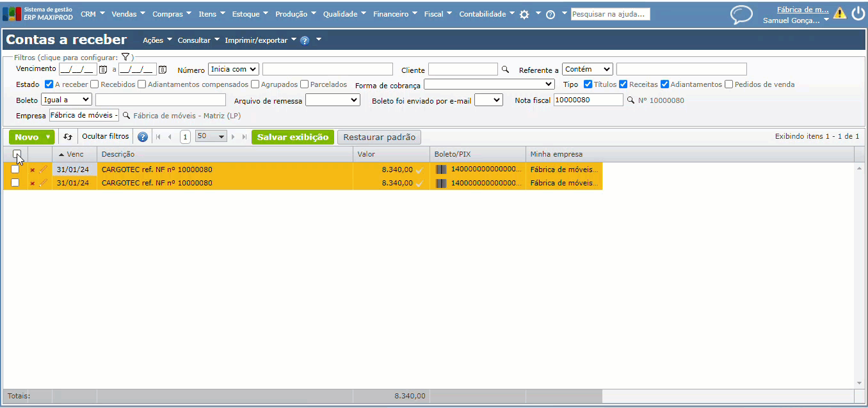Go to first page of results
868x408 pixels.
point(157,137)
